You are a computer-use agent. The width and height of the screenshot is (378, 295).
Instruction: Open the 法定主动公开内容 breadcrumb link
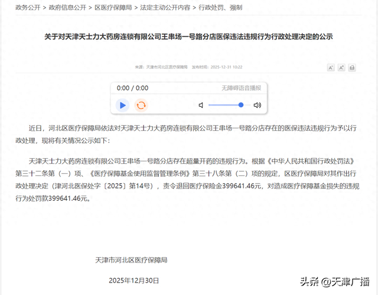pos(165,8)
